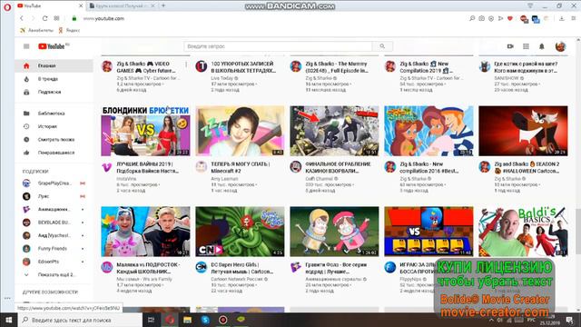
Task: Open the create video camera icon
Action: click(x=510, y=46)
